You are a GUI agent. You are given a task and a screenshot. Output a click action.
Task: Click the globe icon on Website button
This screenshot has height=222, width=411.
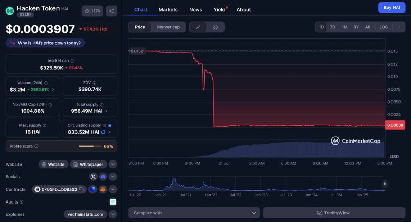tap(44, 164)
